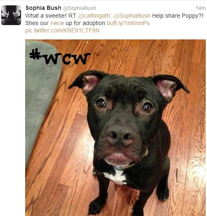Screen dimensions: 207x216
Task: Open the #wcw hashtag in the tweet text
Action: pos(57,23)
